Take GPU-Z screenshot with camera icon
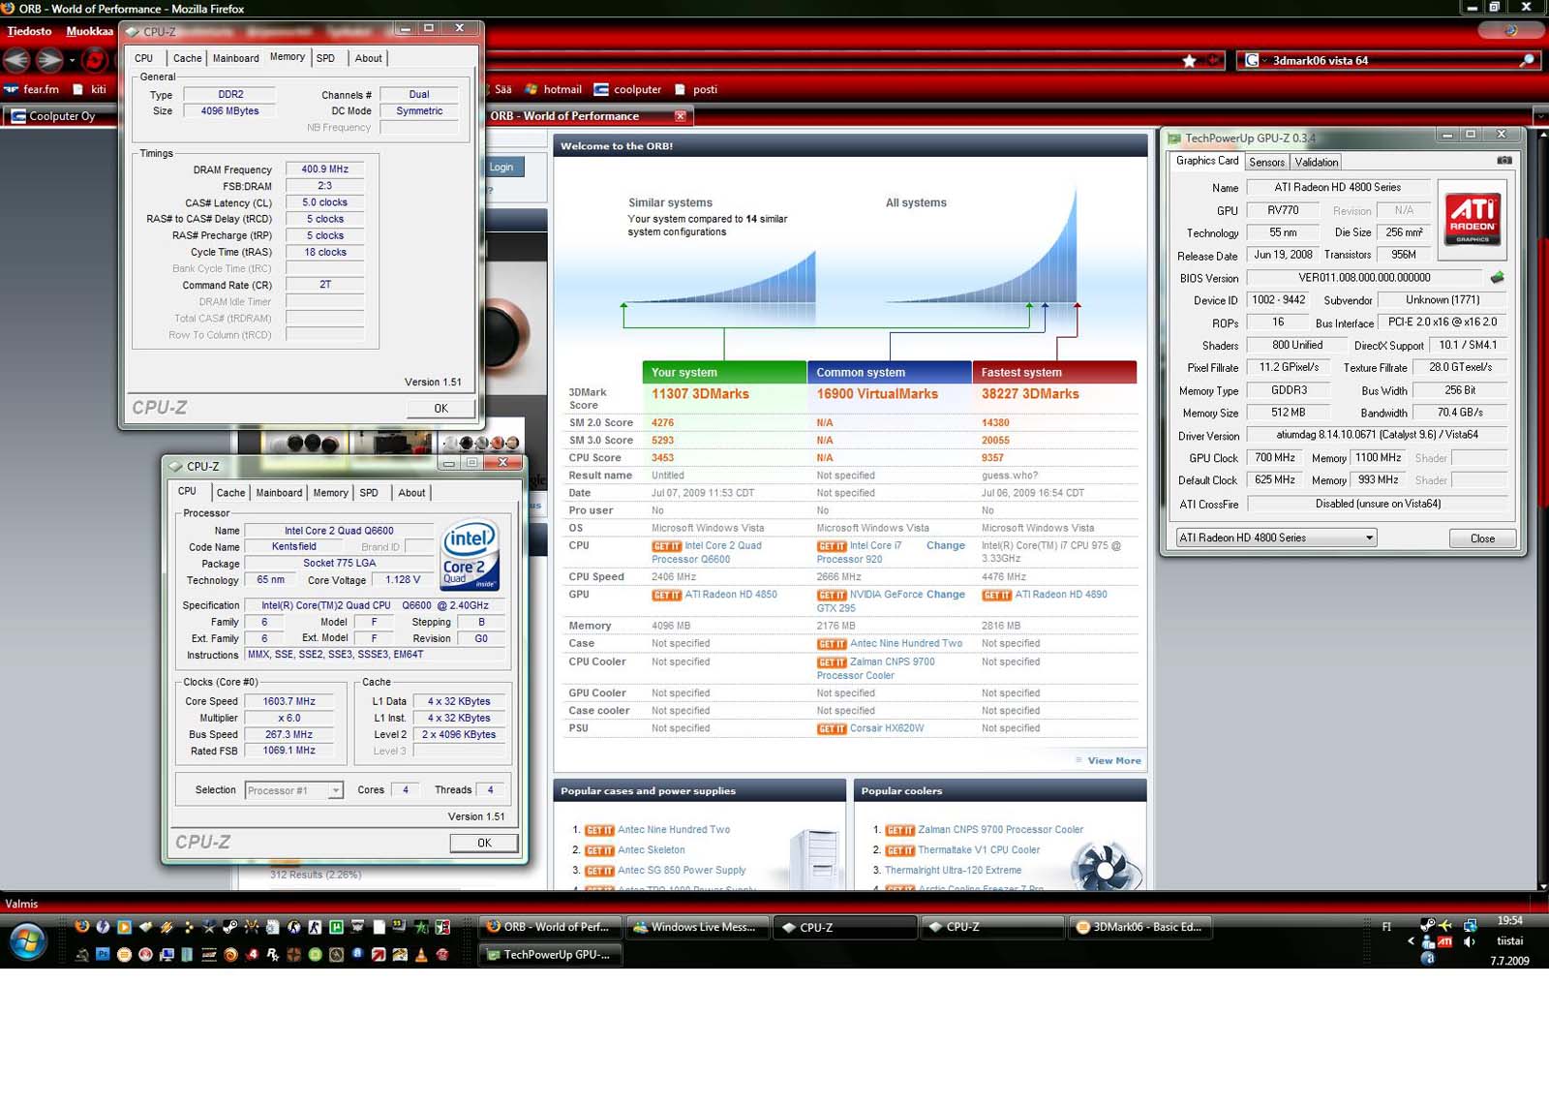 pyautogui.click(x=1503, y=161)
